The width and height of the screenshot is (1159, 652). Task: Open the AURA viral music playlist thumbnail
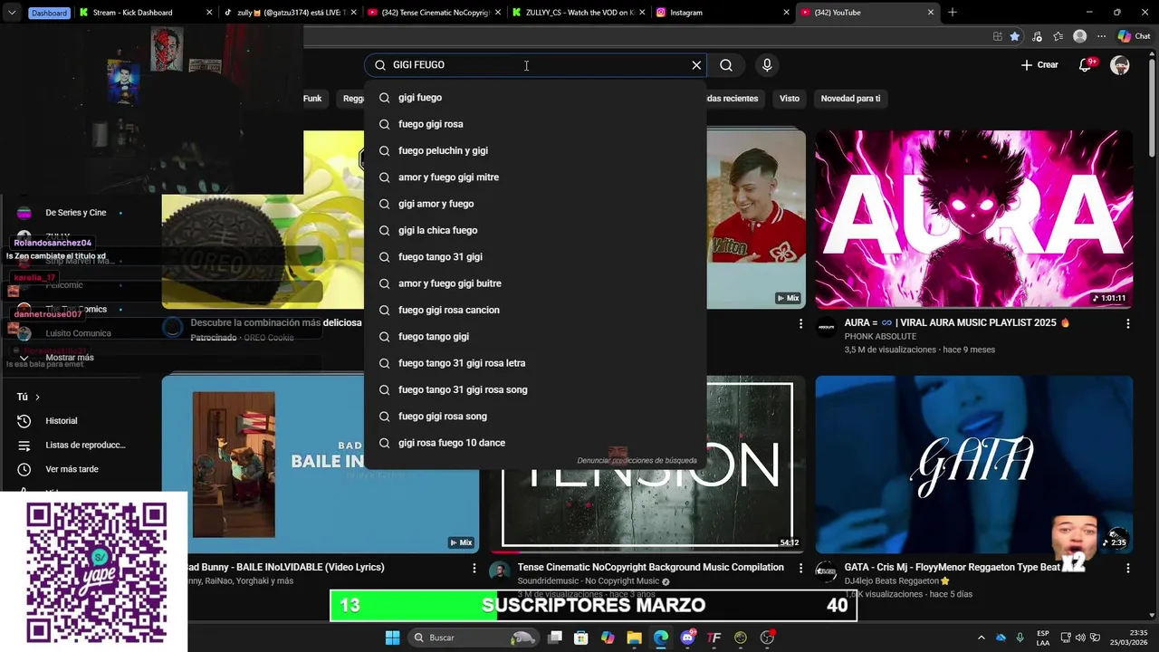[973, 219]
